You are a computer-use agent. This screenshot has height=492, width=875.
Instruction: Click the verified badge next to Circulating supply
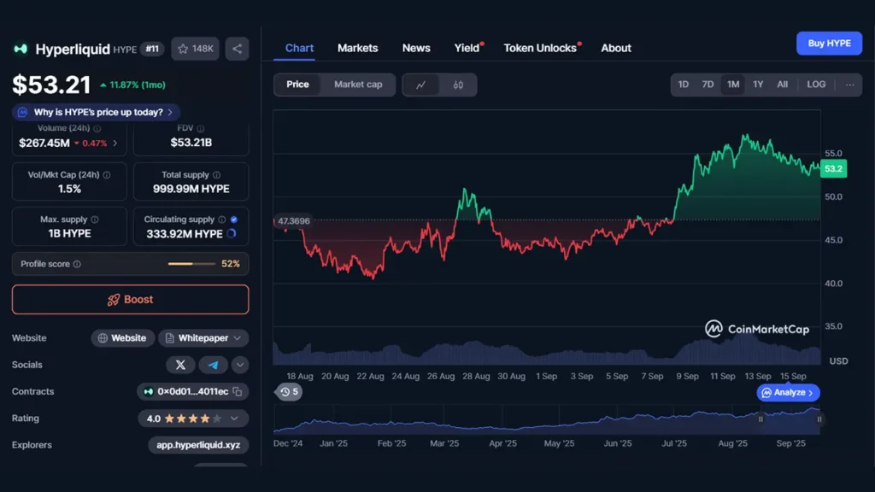[x=234, y=220]
